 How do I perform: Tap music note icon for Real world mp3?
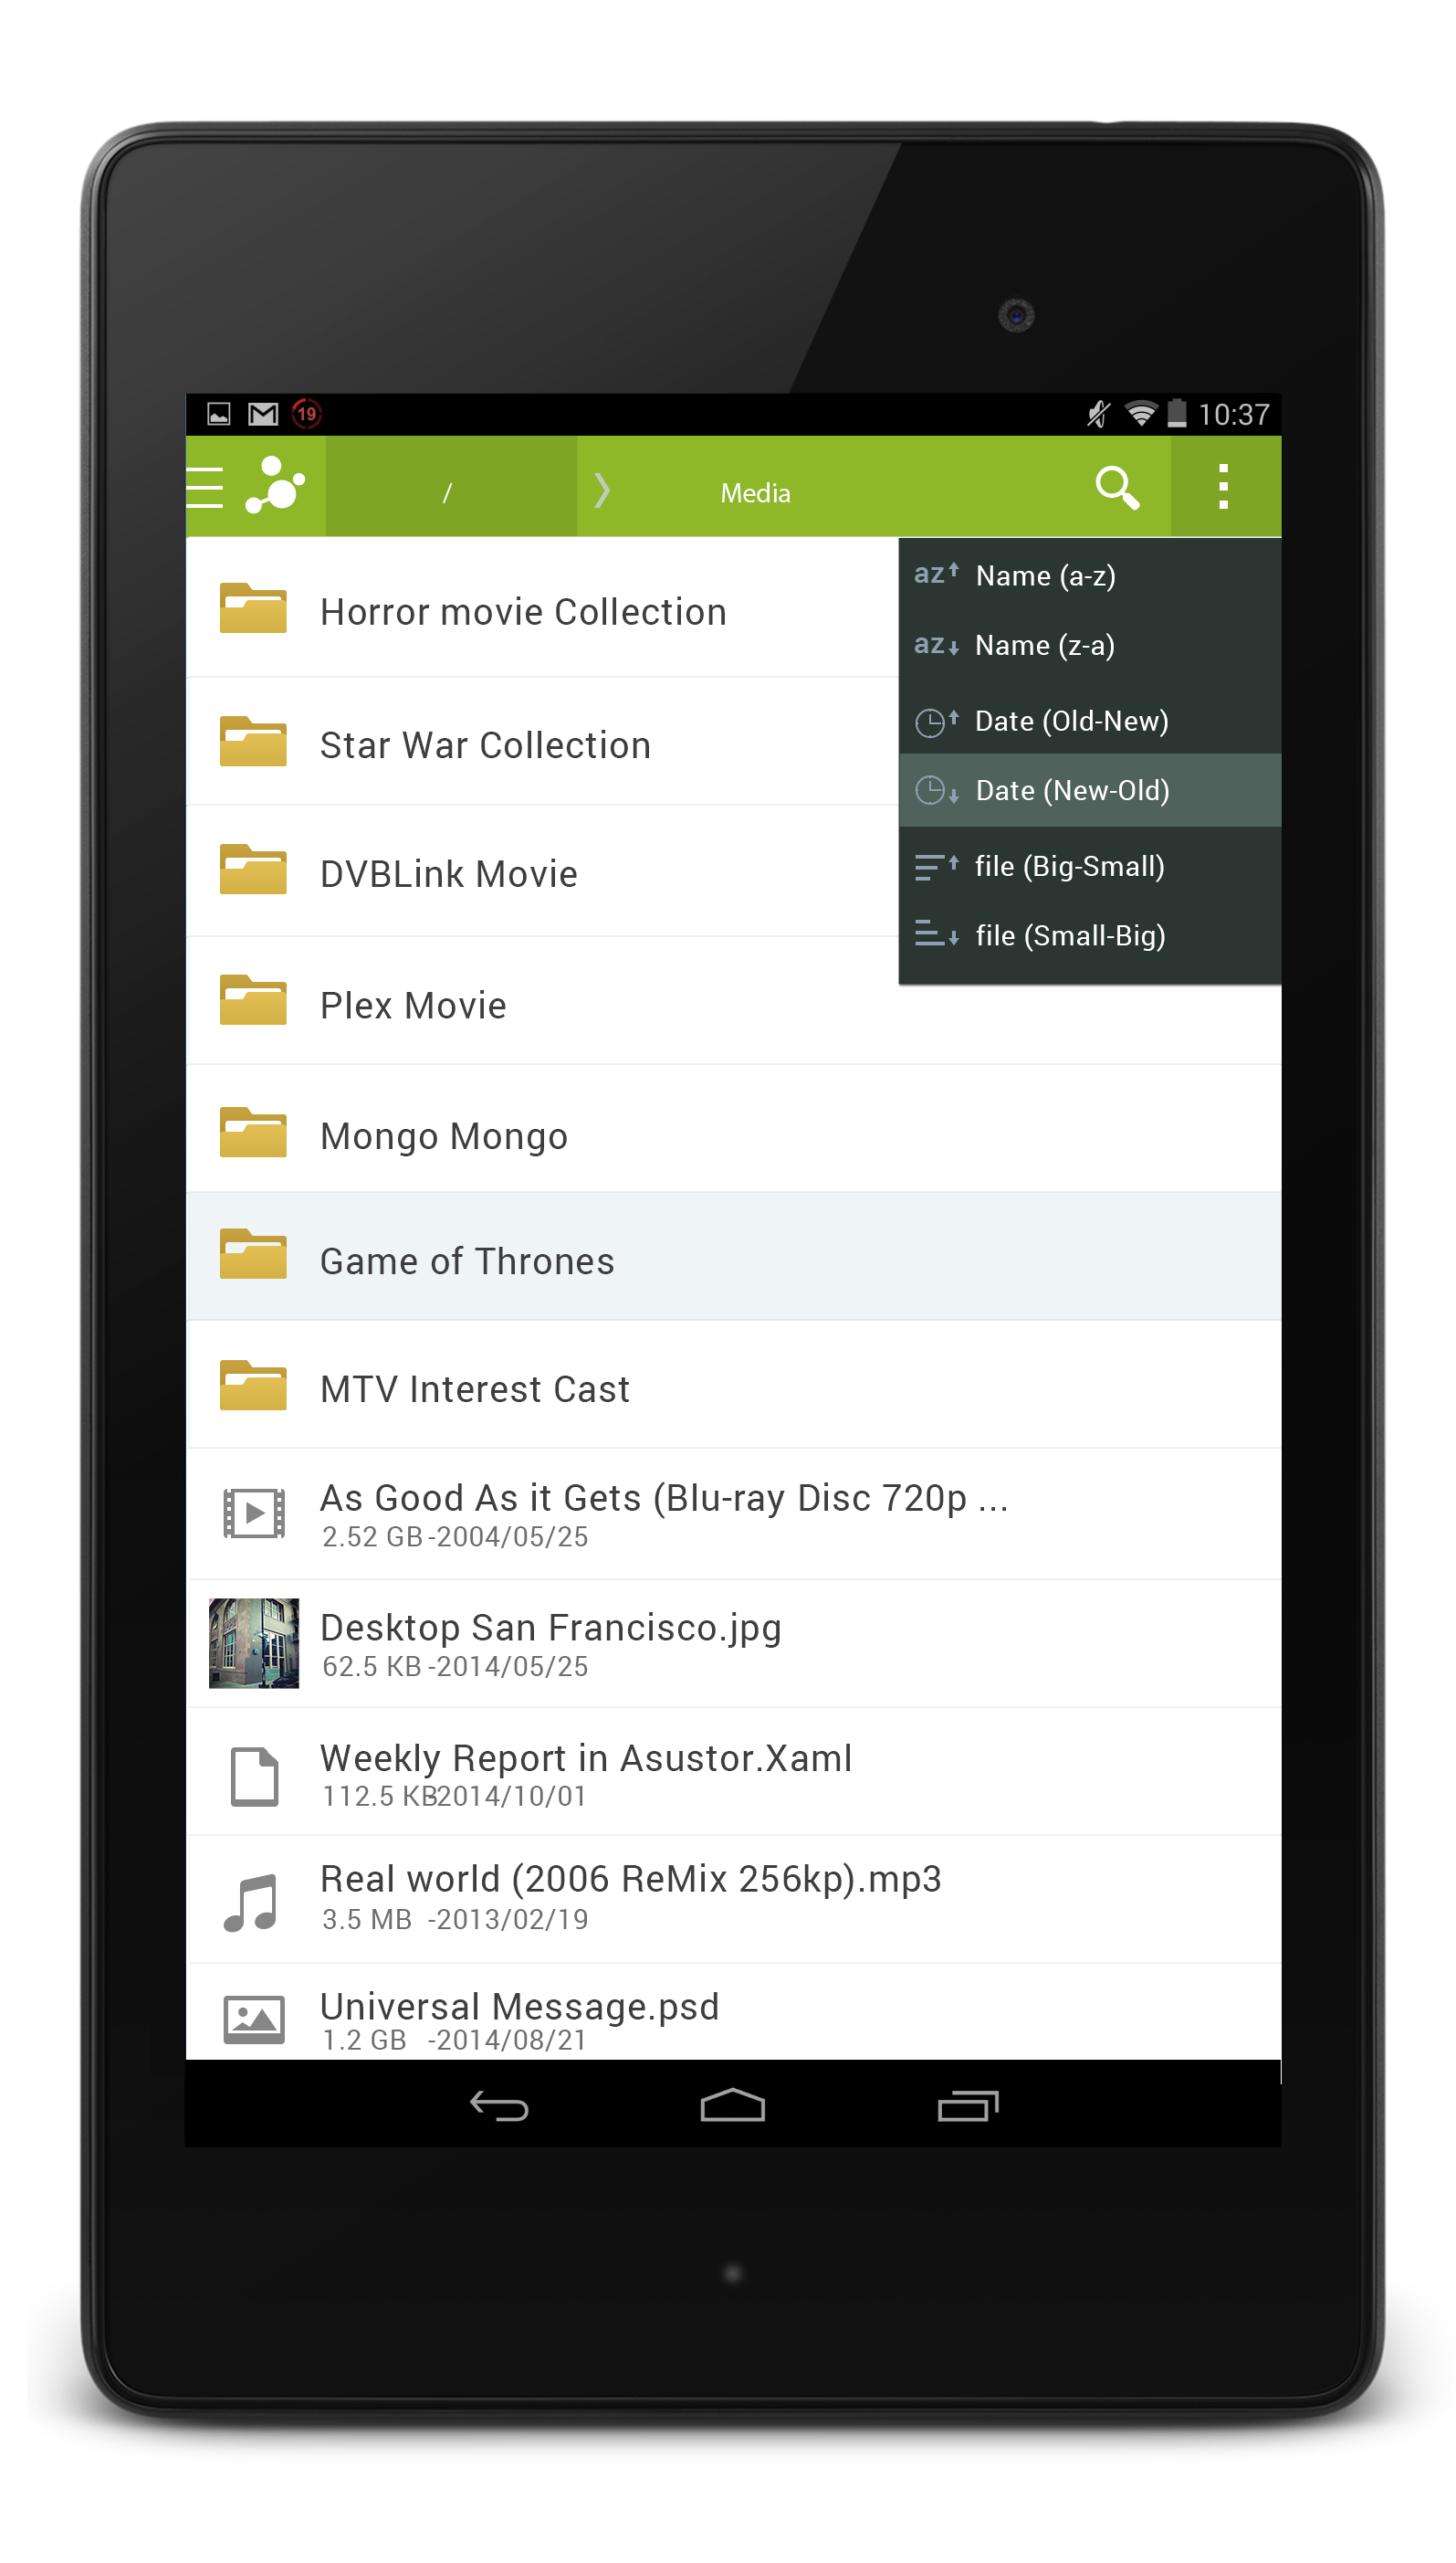250,1903
